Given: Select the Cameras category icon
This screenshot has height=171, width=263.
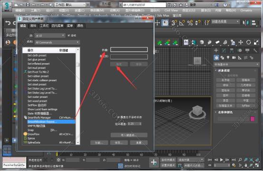Looking at the screenshot, I should pyautogui.click(x=234, y=58).
